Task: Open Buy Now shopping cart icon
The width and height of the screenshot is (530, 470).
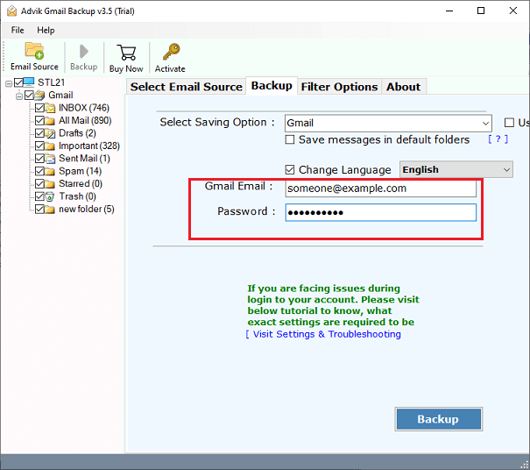Action: tap(126, 53)
